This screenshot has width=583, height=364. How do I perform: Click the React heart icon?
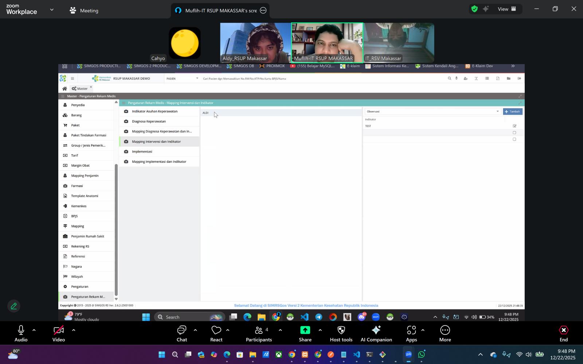click(216, 331)
